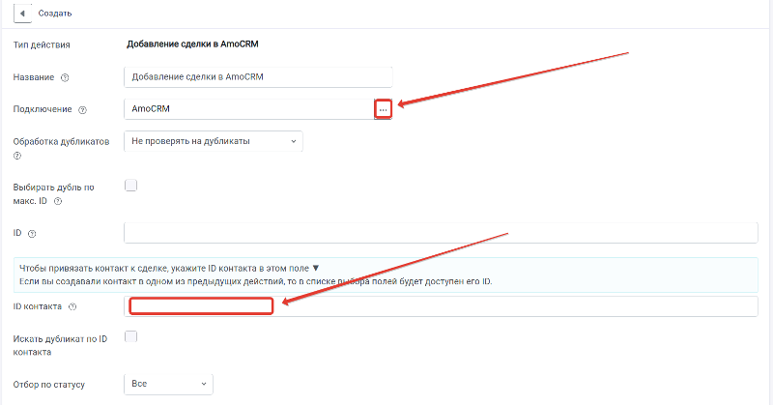Click the help icon for Выбирать дубль по макс. ID
773x405 pixels.
58,201
